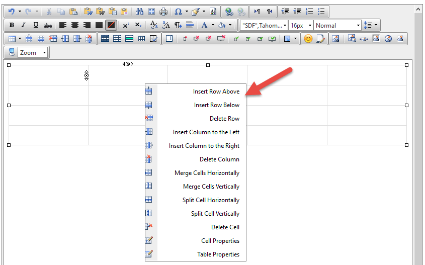Viewport: 425px width, 265px height.
Task: Choose Insert Row Above from context menu
Action: coord(216,92)
